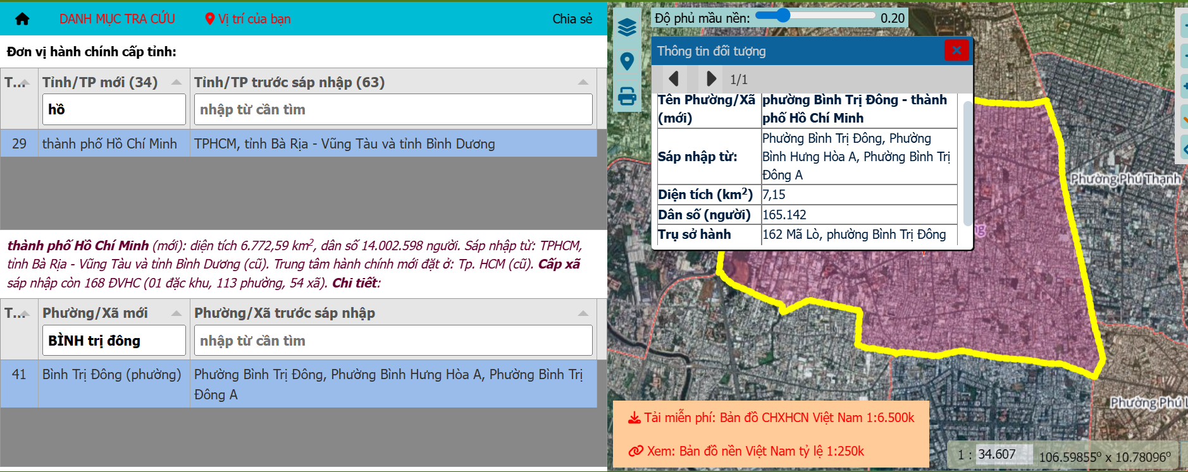The width and height of the screenshot is (1188, 472).
Task: Sort by Phường/Xã trước sáp nhập arrow
Action: coord(583,313)
